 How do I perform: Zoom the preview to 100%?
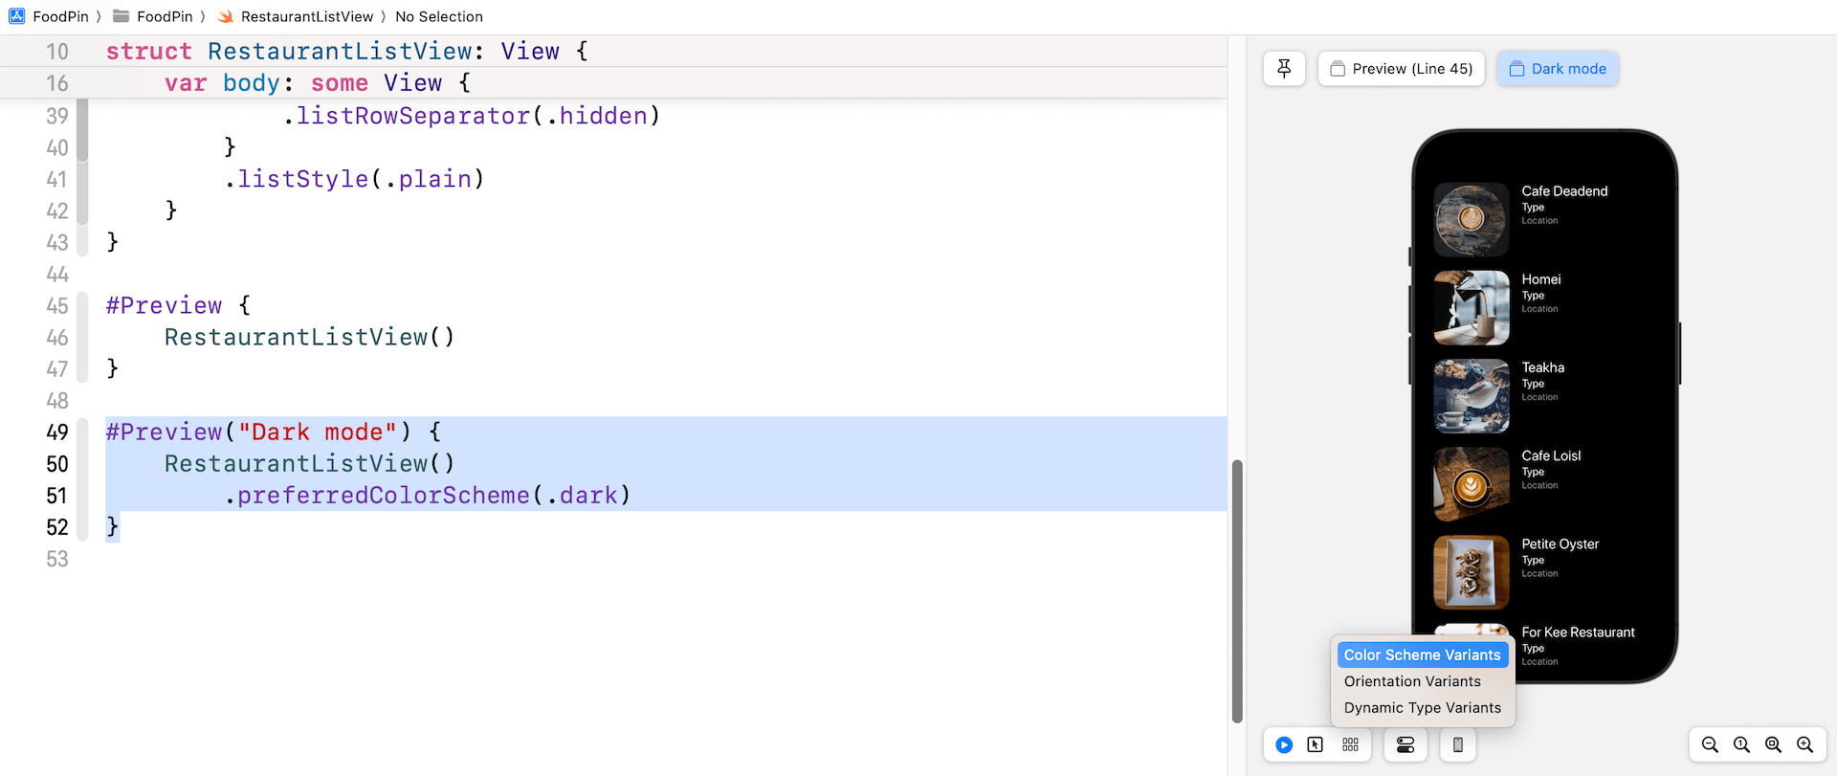1741,744
